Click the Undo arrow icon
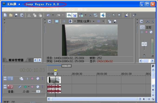The height and width of the screenshot is (103, 158). 48,15
